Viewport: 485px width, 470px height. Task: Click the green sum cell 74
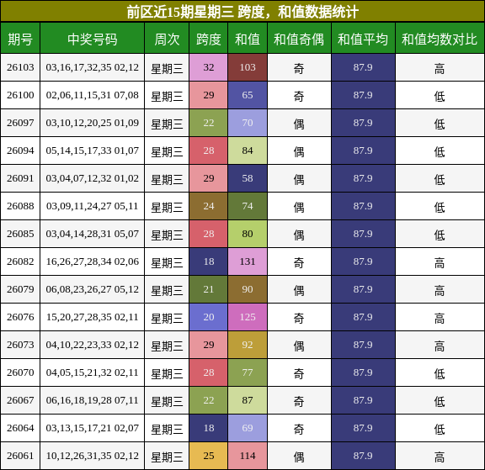[248, 206]
